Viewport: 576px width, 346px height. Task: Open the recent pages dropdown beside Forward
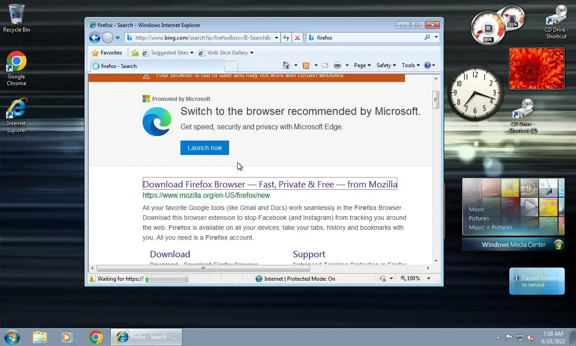[x=117, y=38]
